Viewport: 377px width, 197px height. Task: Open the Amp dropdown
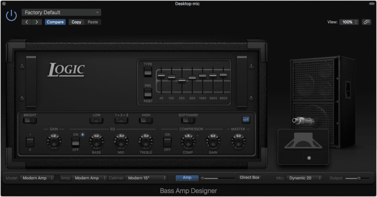tap(89, 178)
